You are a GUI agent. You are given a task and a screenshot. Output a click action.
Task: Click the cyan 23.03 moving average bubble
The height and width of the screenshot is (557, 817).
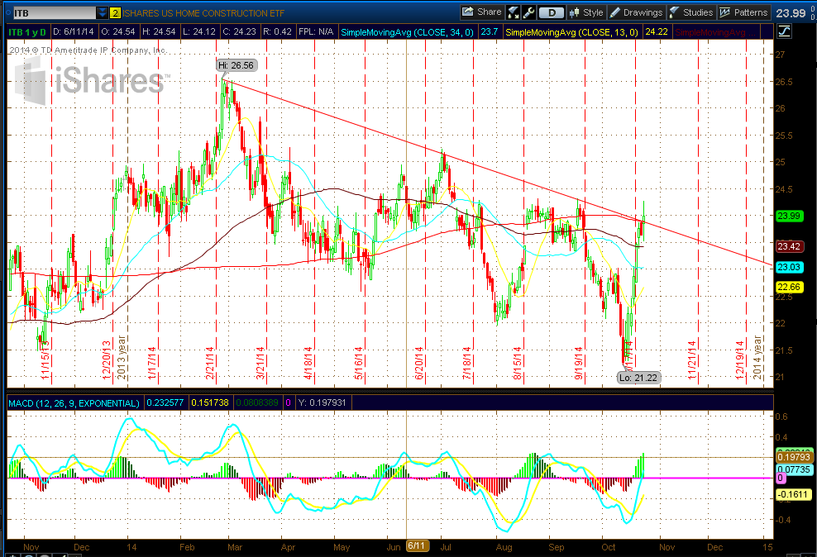pyautogui.click(x=789, y=267)
